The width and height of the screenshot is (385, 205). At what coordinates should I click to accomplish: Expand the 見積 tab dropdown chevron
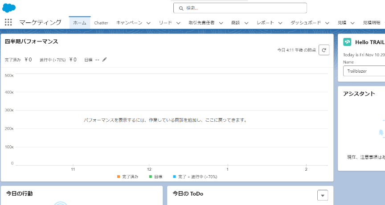(352, 23)
